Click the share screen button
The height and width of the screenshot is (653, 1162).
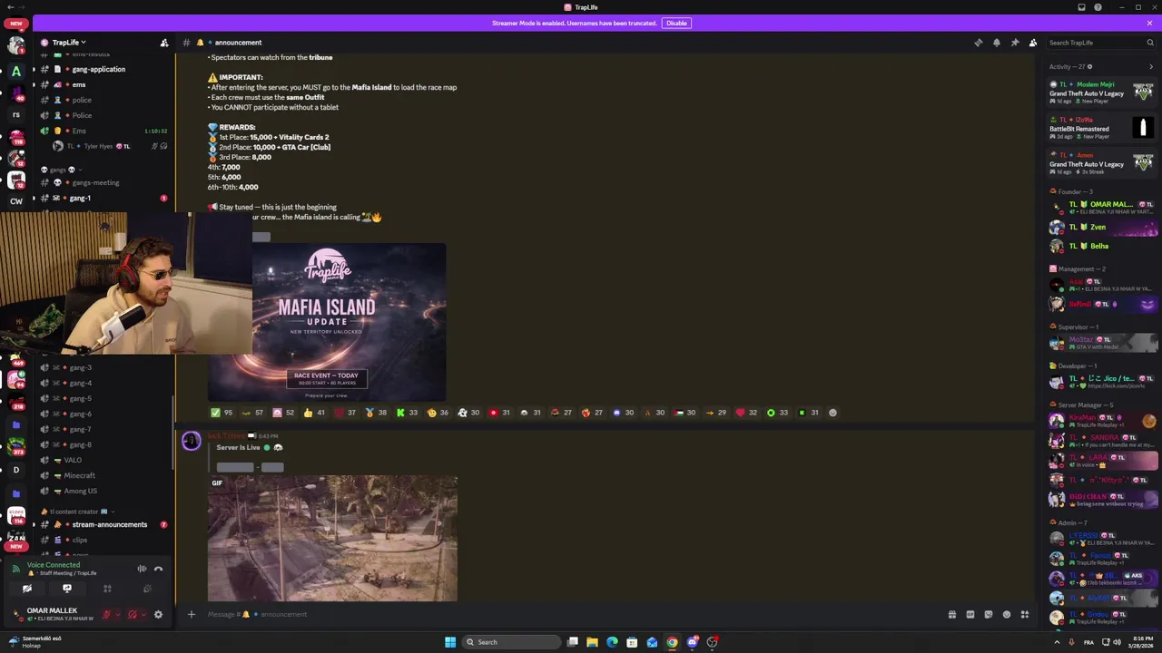[67, 589]
